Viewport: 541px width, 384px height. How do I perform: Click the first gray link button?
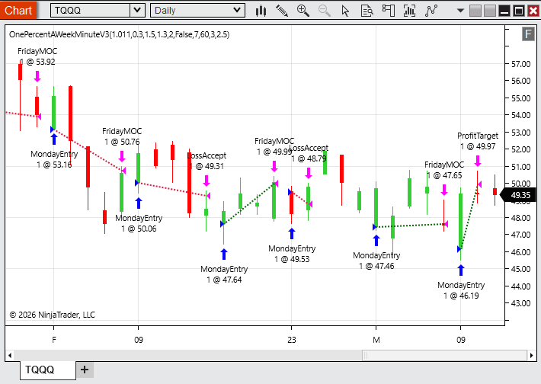pyautogui.click(x=475, y=11)
